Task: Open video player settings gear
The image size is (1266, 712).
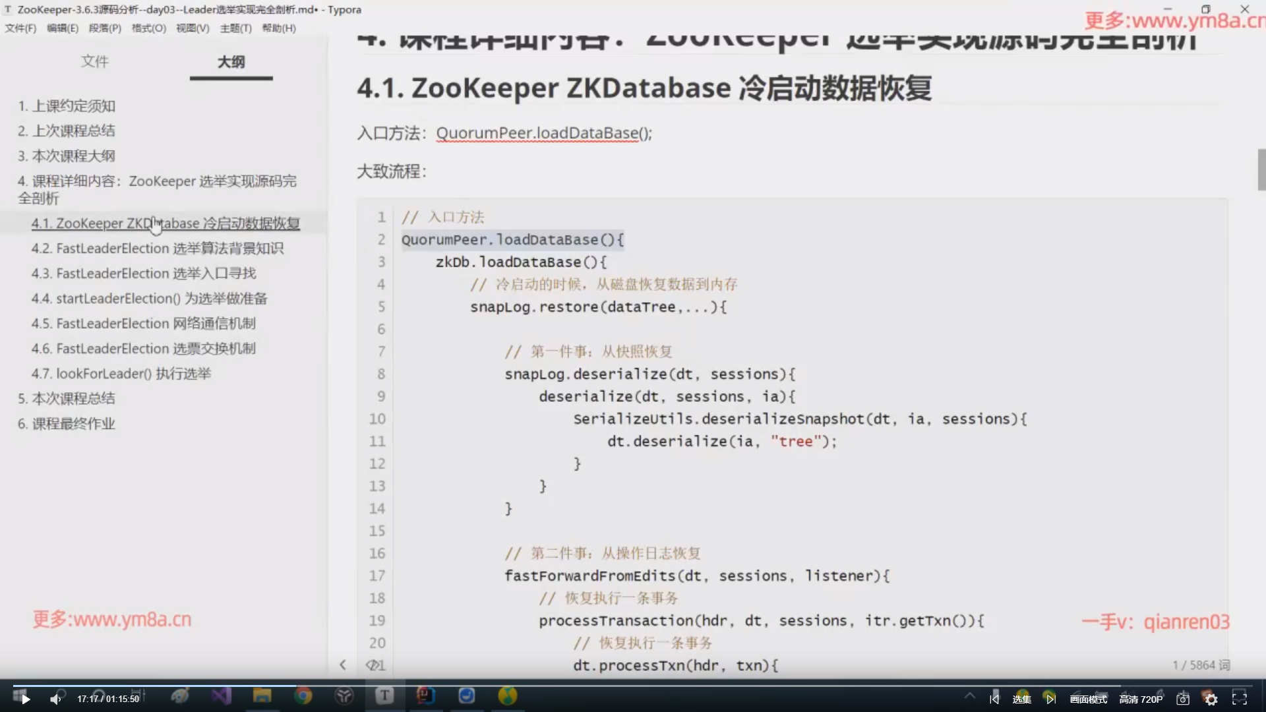Action: [1211, 699]
